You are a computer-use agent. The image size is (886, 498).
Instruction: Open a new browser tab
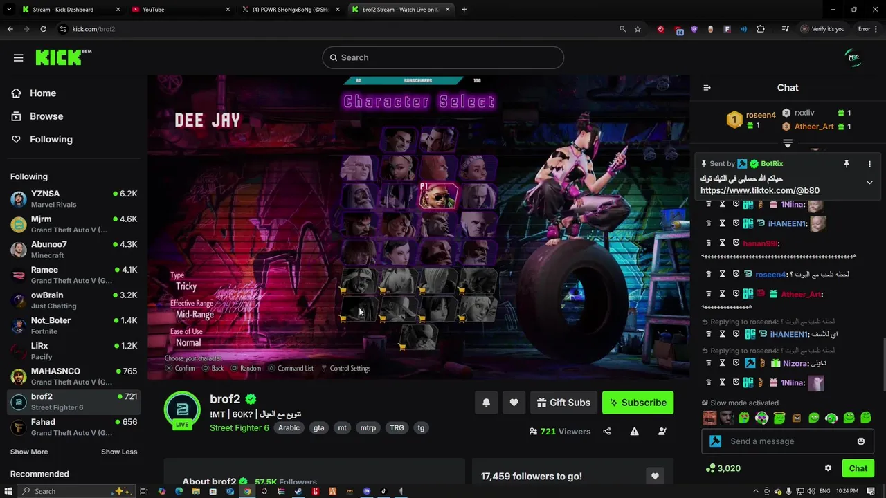pyautogui.click(x=464, y=10)
